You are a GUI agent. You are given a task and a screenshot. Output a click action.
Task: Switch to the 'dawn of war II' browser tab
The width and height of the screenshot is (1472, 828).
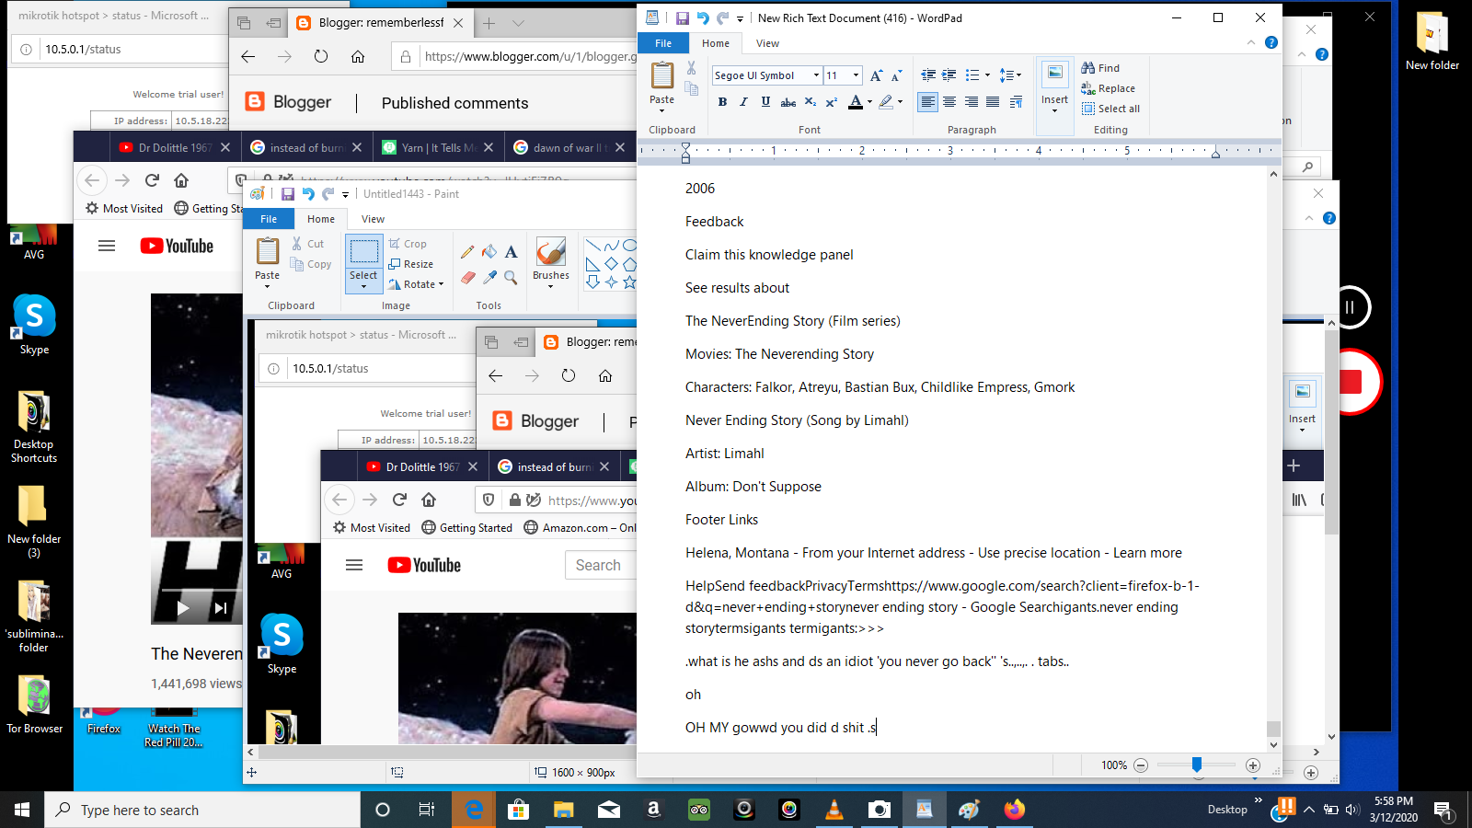(x=570, y=147)
